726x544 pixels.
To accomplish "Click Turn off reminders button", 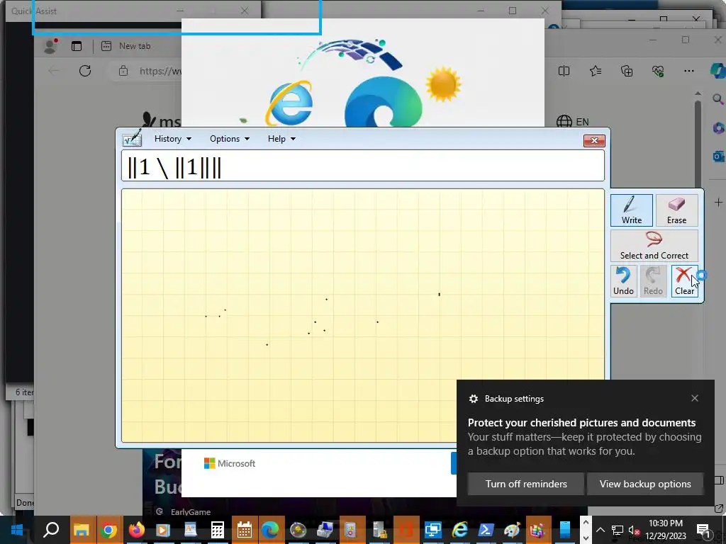I will pyautogui.click(x=526, y=484).
